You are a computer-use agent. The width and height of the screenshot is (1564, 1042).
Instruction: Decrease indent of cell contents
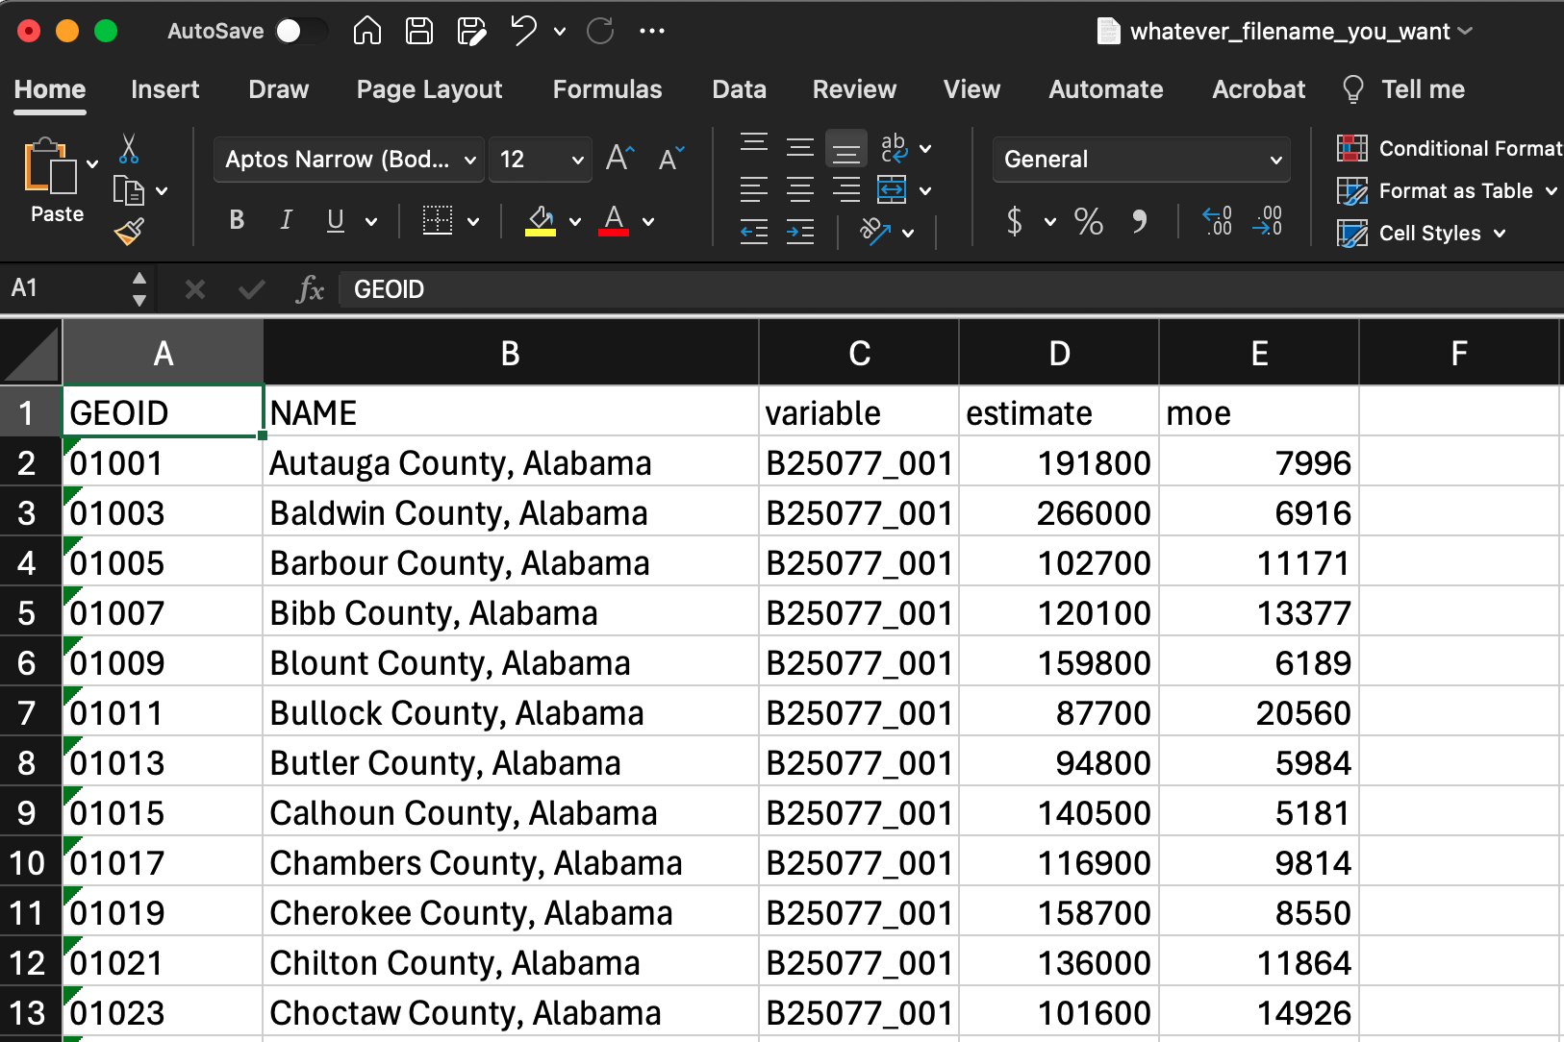pyautogui.click(x=754, y=232)
